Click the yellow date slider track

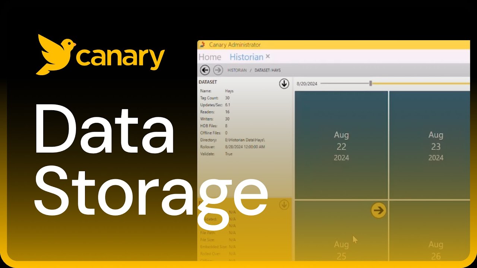(x=421, y=83)
